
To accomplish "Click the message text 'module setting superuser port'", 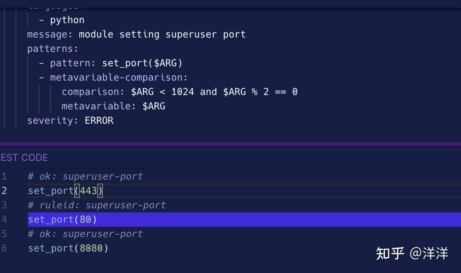I will pos(162,34).
